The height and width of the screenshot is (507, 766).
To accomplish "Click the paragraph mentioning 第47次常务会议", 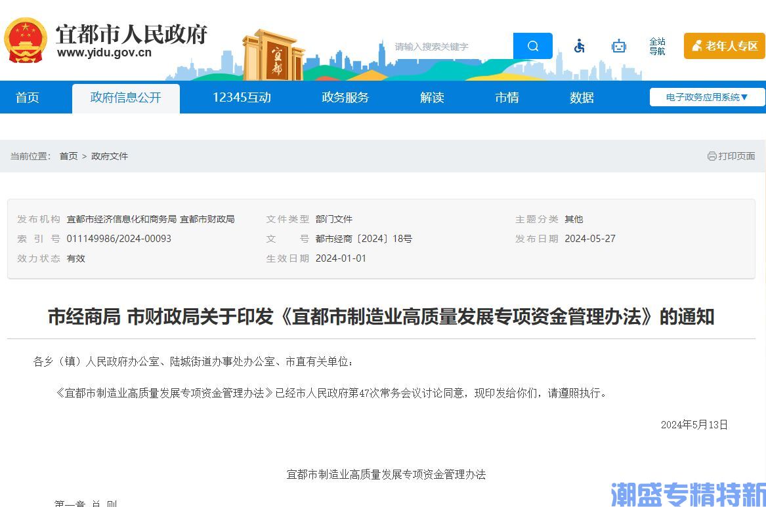I will pos(332,393).
